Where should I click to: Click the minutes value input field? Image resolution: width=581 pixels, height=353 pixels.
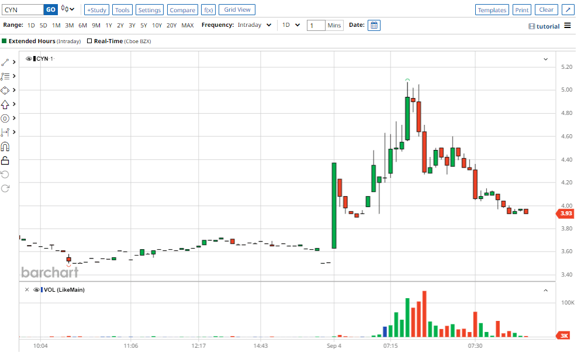pyautogui.click(x=316, y=25)
